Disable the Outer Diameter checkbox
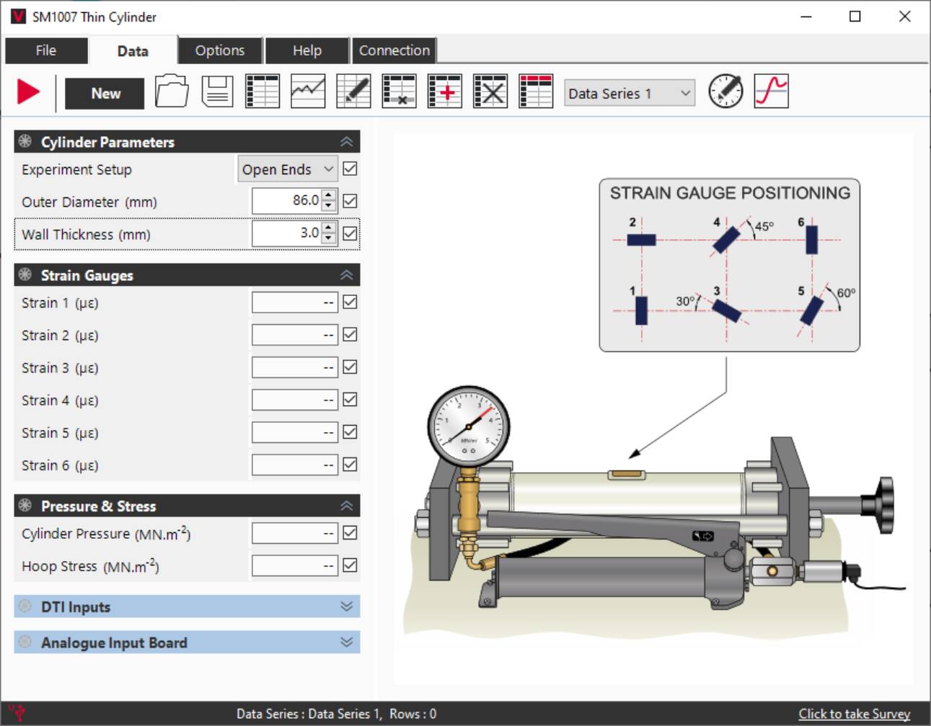The image size is (931, 726). point(350,201)
